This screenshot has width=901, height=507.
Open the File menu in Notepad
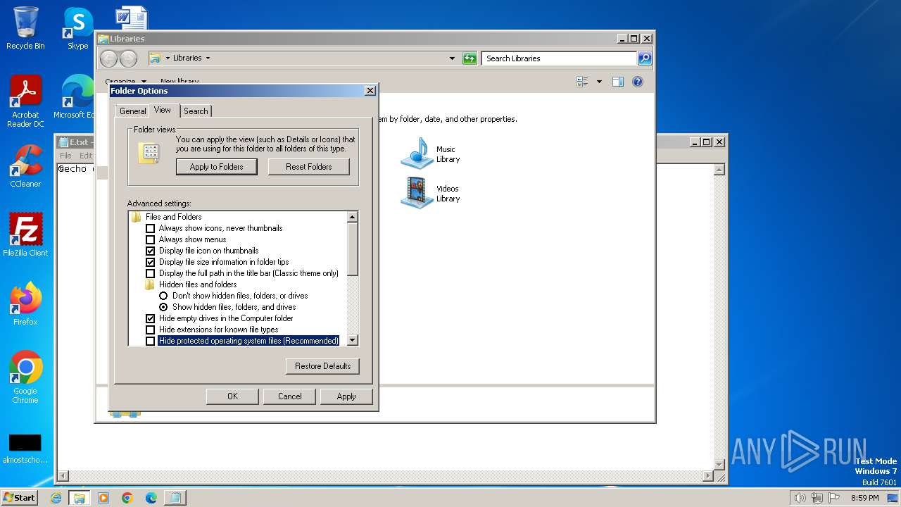[x=65, y=156]
